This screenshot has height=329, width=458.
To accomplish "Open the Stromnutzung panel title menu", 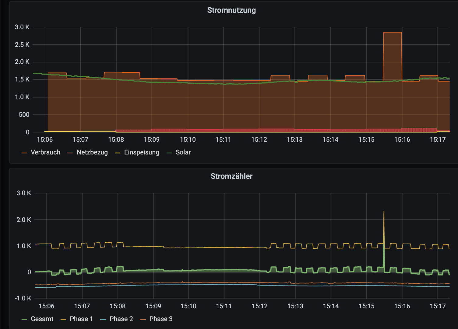I will (231, 10).
